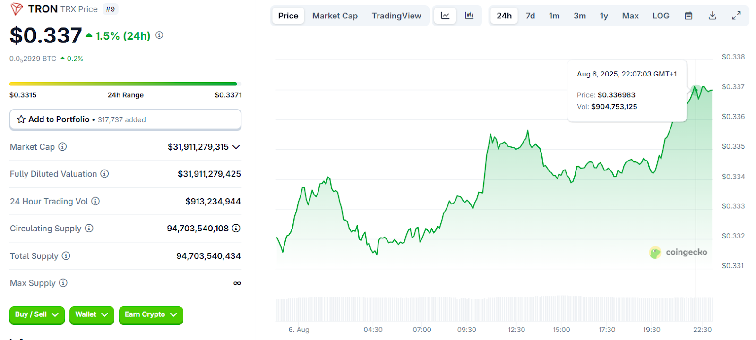Screen dimensions: 756x340
Task: Click the Total Supply info icon
Action: click(x=66, y=255)
